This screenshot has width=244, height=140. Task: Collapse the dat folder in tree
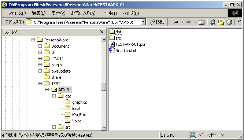pos(54,96)
